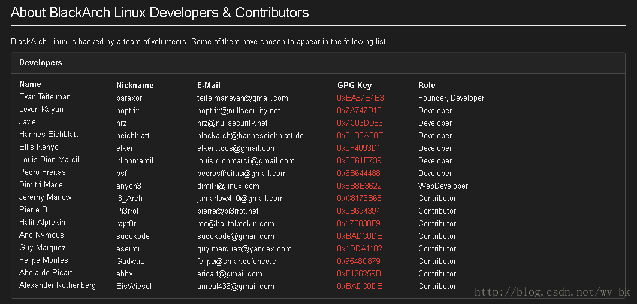Click nickname Pi3rrot
Viewport: 637px width, 304px height.
tap(128, 211)
